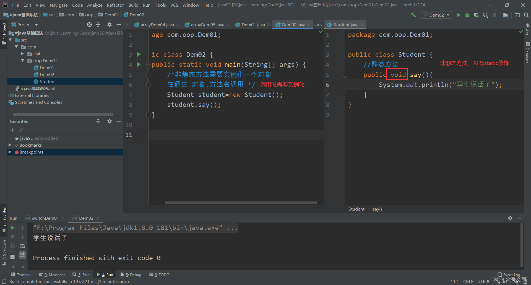The width and height of the screenshot is (531, 285).
Task: Select Student class in project tree
Action: [x=48, y=81]
